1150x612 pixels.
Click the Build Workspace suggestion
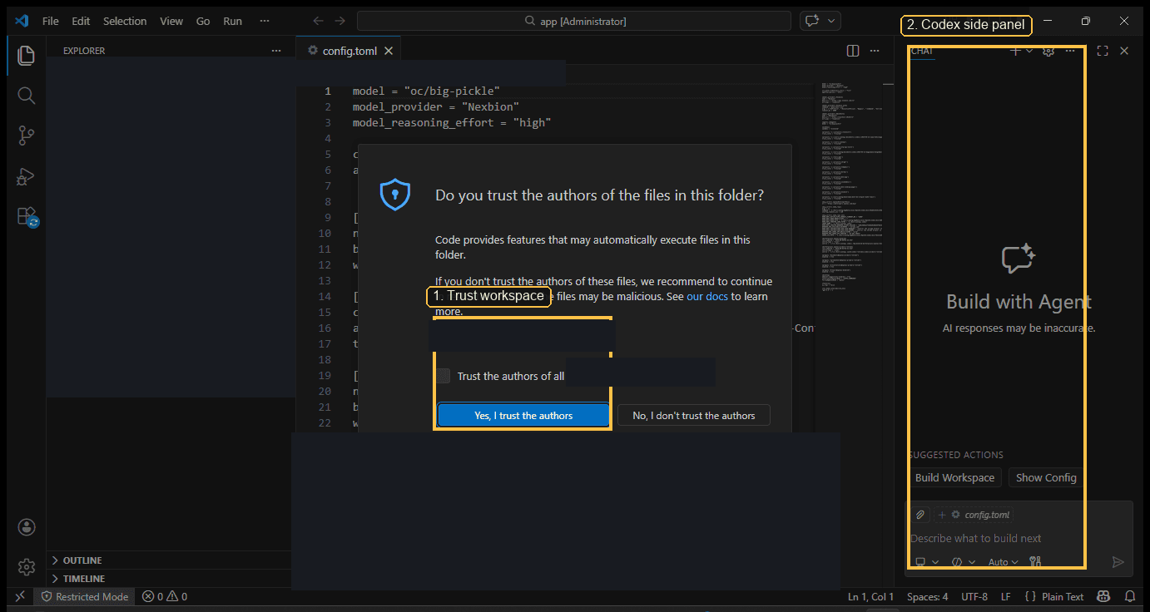[x=954, y=477]
